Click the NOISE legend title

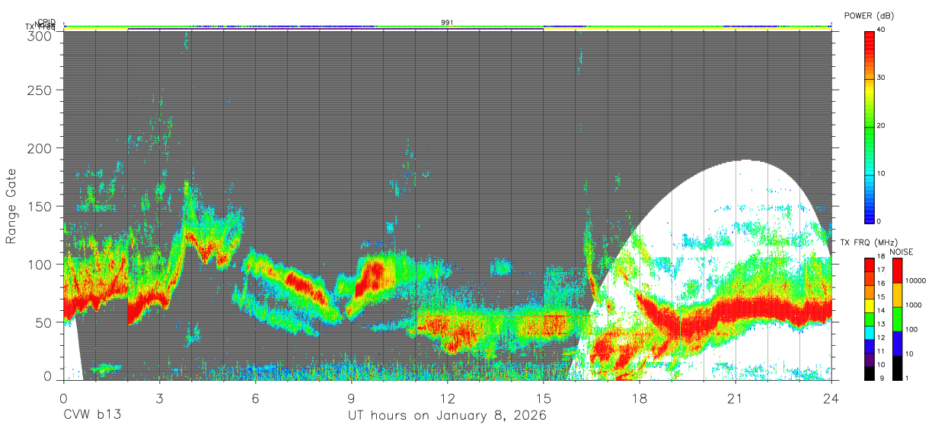click(901, 252)
